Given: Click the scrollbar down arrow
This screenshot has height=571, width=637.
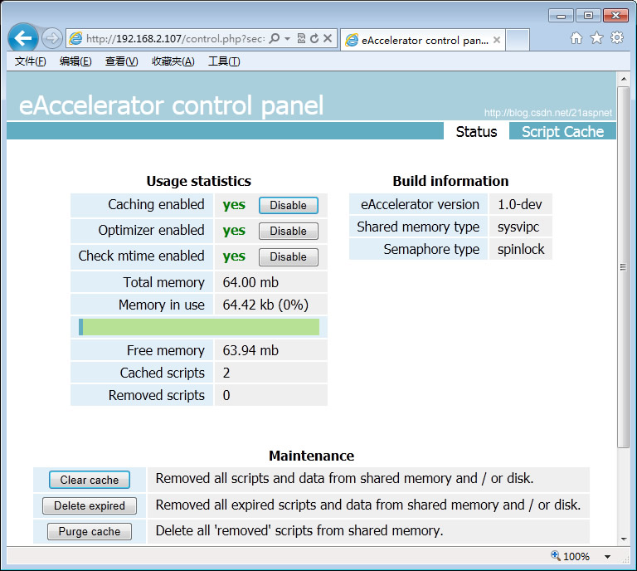Looking at the screenshot, I should [623, 539].
